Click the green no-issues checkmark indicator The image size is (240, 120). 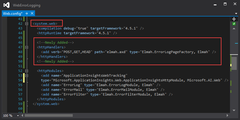coord(234,24)
